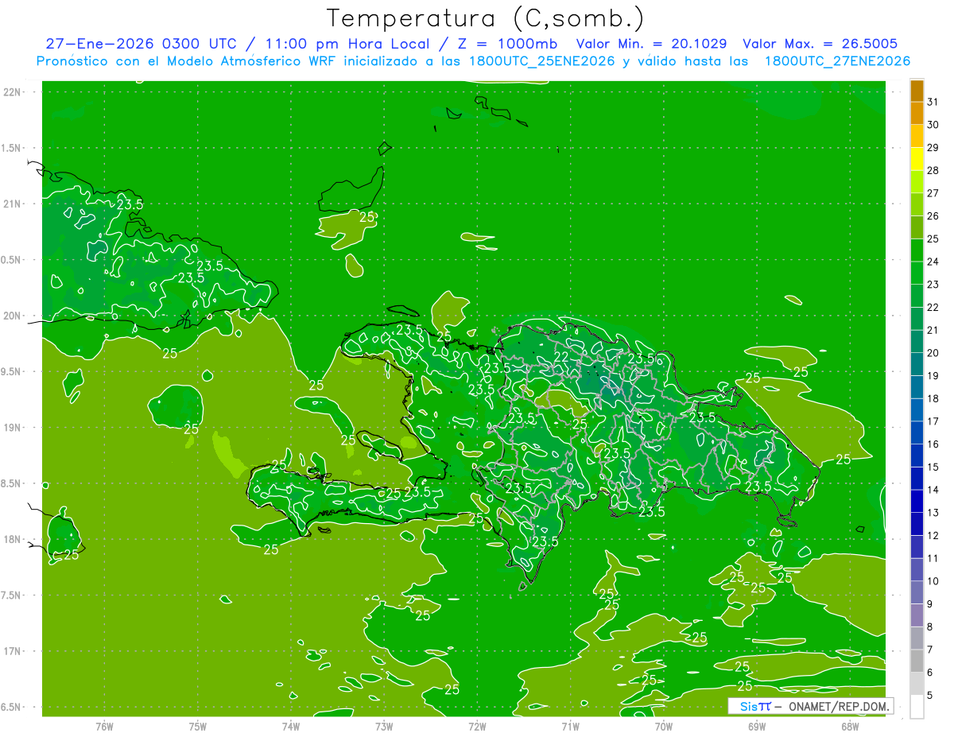
Task: Click the '72W' longitude axis label
Action: (x=477, y=727)
